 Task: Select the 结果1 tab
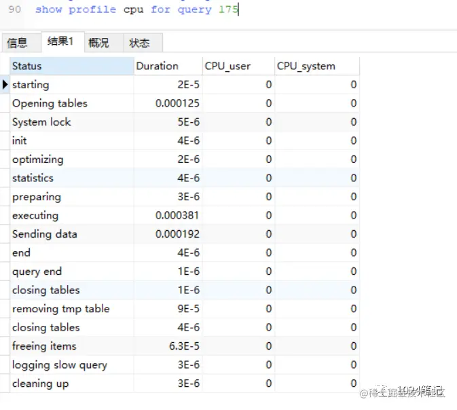pyautogui.click(x=63, y=41)
